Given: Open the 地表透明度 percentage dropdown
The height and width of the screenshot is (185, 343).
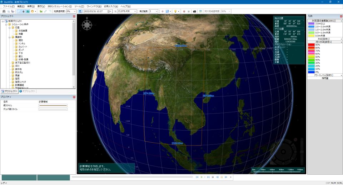Looking at the screenshot, I should pos(74,11).
